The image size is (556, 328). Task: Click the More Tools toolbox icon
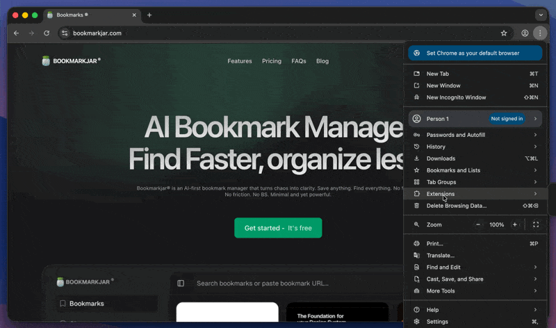tap(416, 290)
